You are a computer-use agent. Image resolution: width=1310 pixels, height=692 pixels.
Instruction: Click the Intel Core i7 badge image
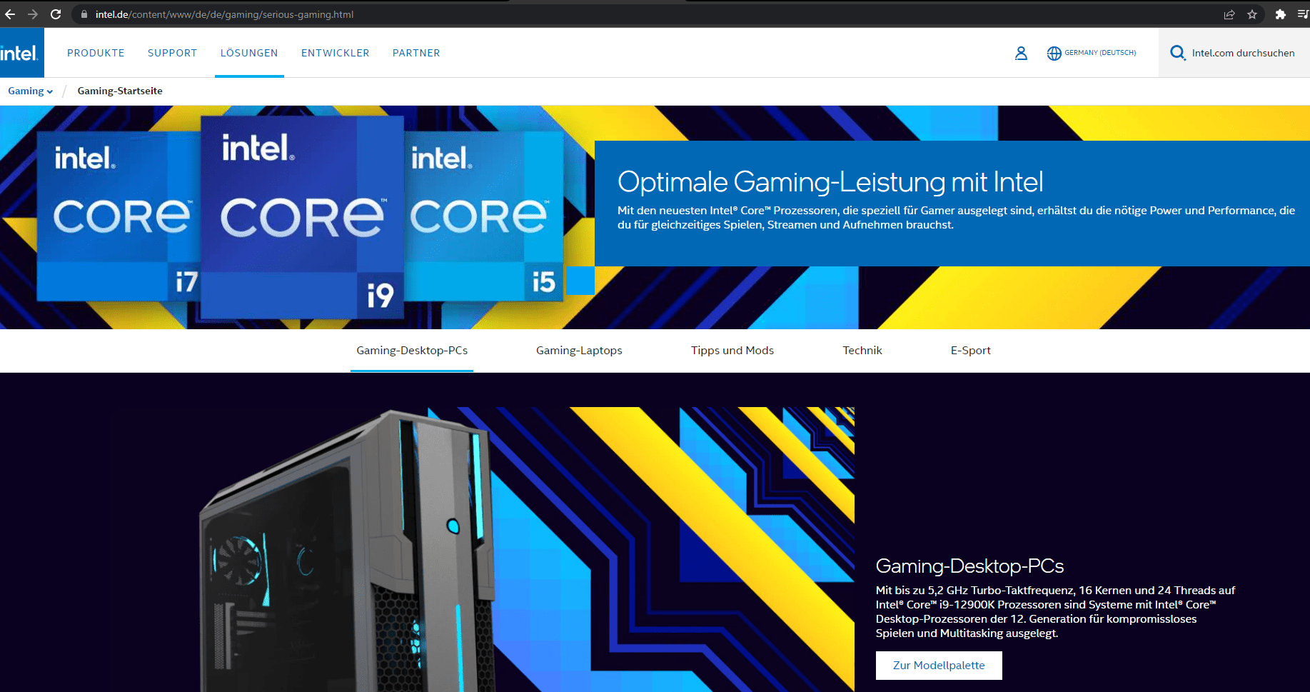(x=119, y=216)
